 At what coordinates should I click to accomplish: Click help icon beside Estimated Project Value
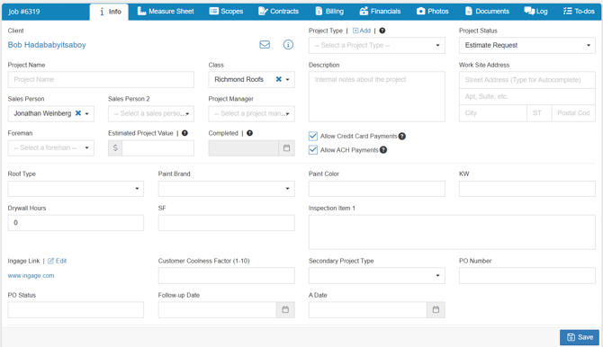tap(185, 133)
